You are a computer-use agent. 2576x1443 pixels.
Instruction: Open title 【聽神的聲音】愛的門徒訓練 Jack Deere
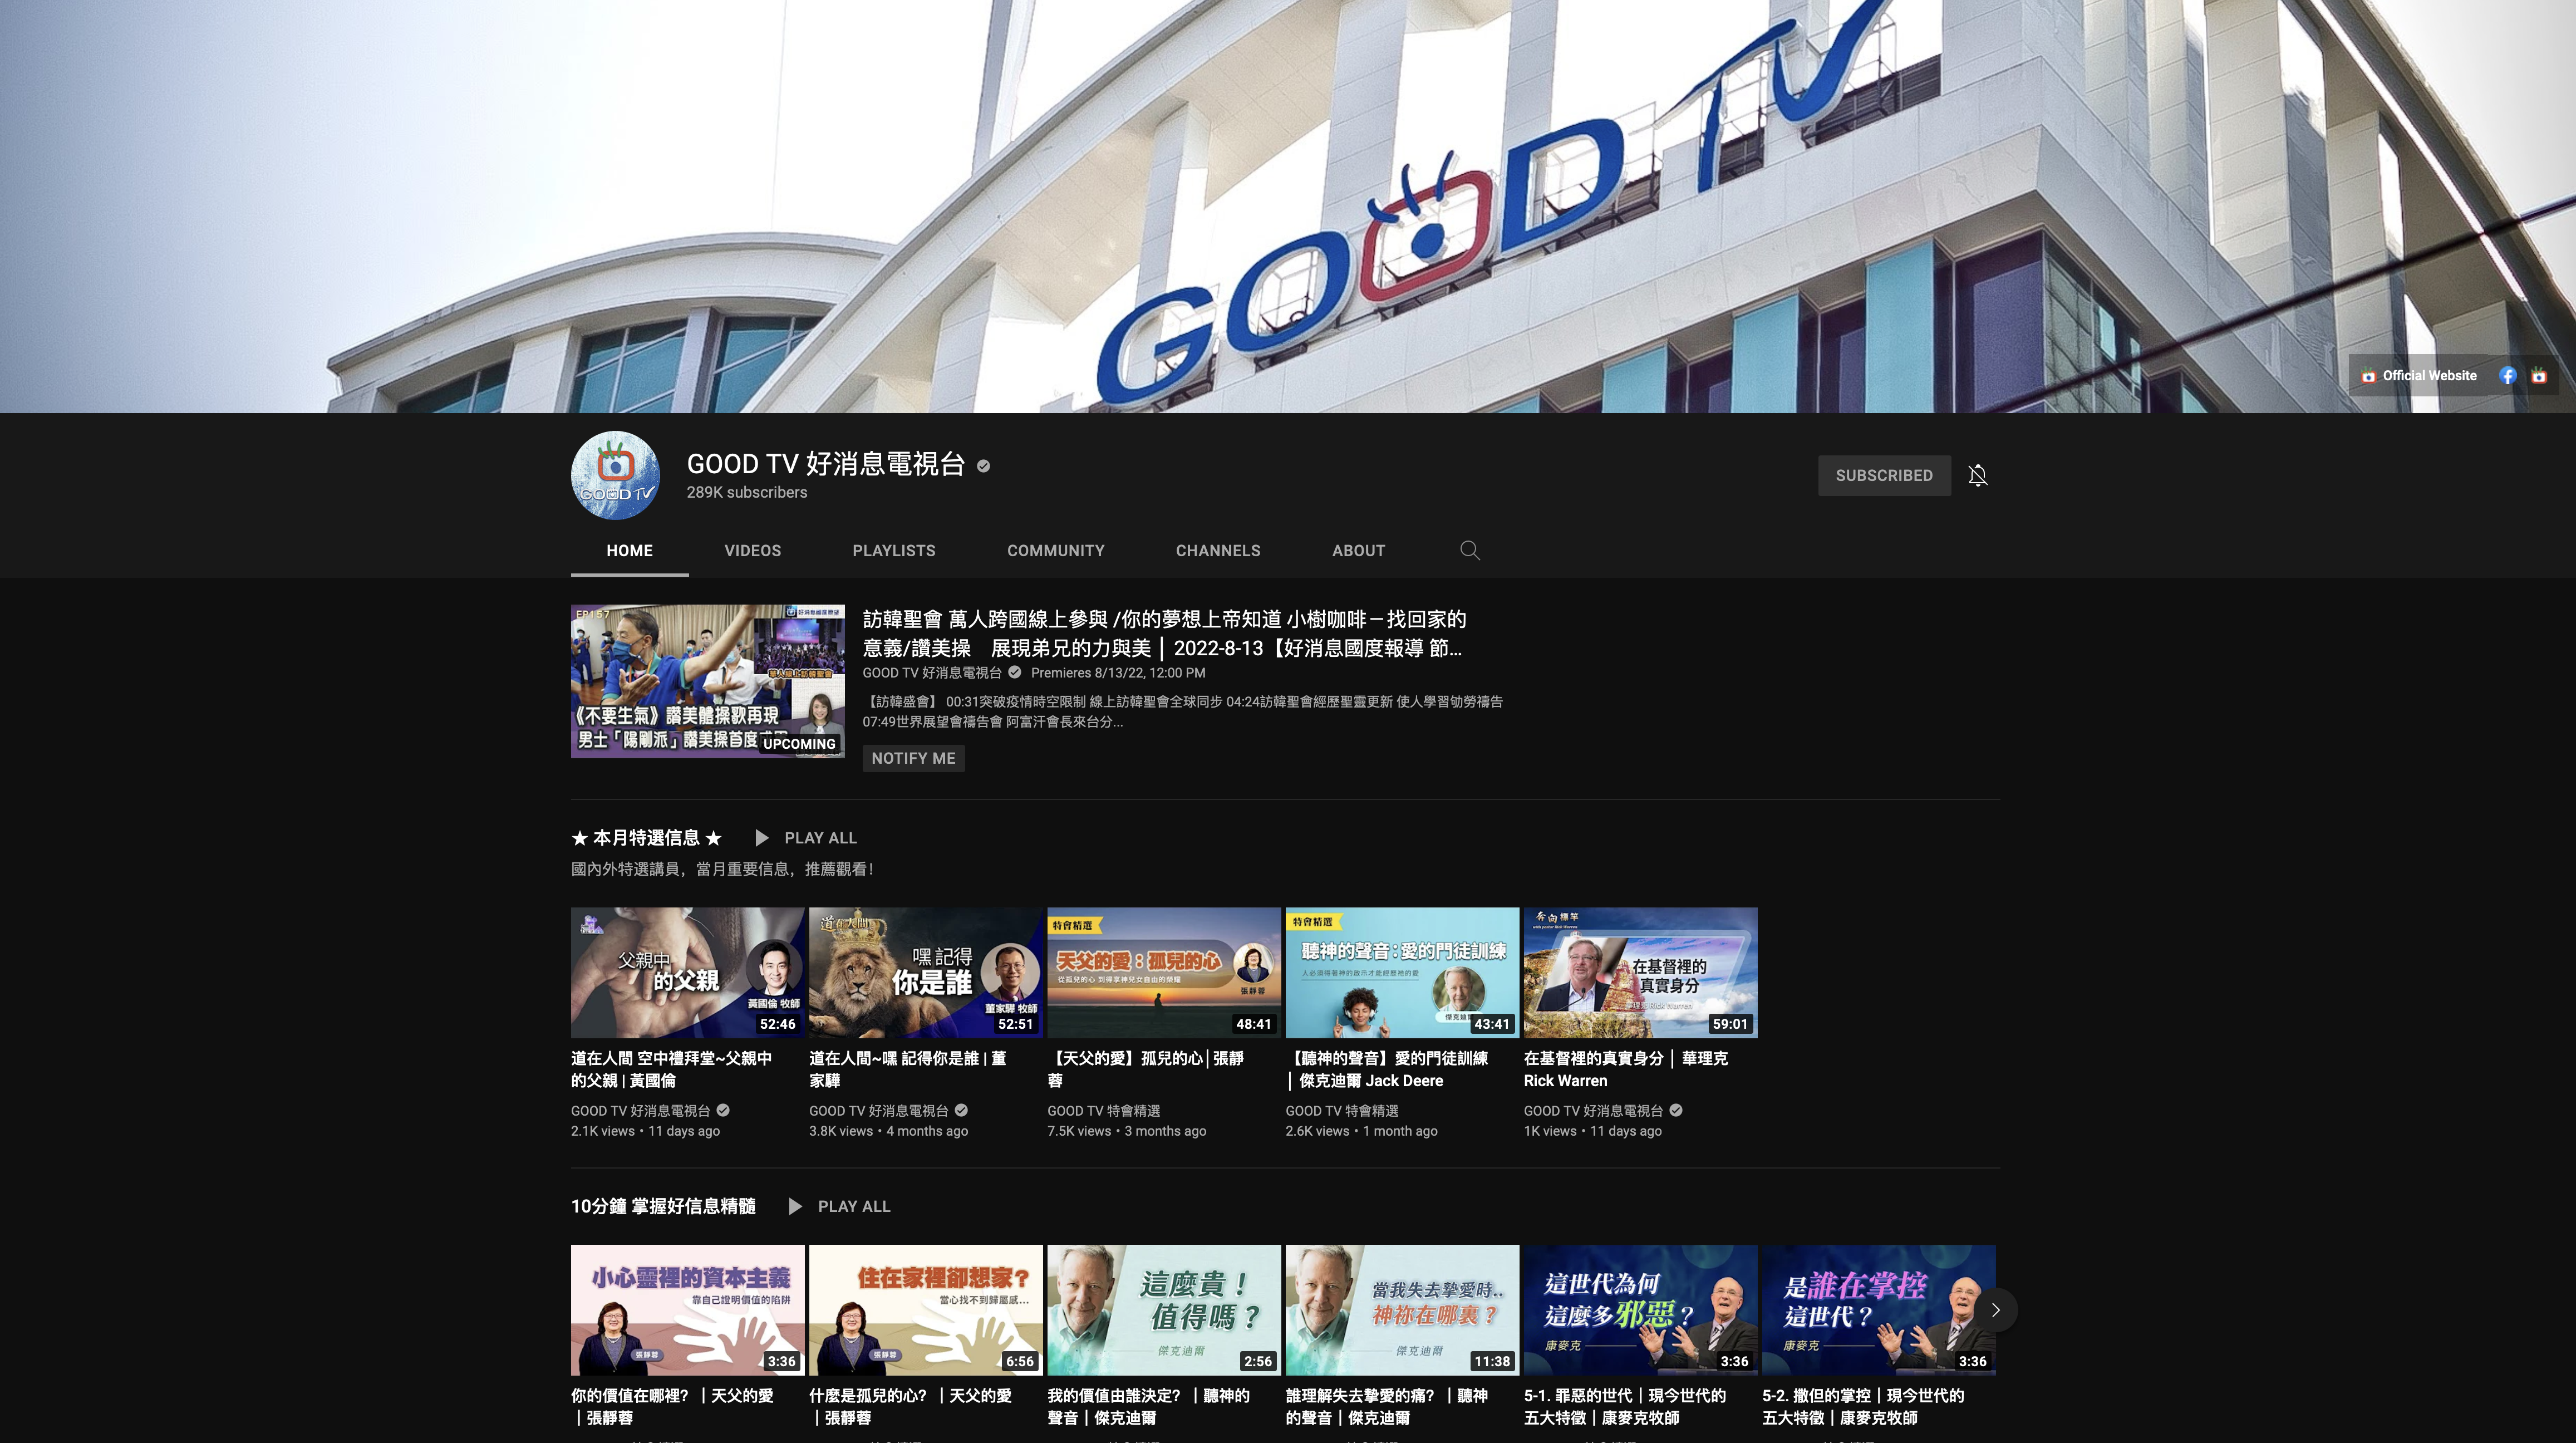[1387, 1069]
